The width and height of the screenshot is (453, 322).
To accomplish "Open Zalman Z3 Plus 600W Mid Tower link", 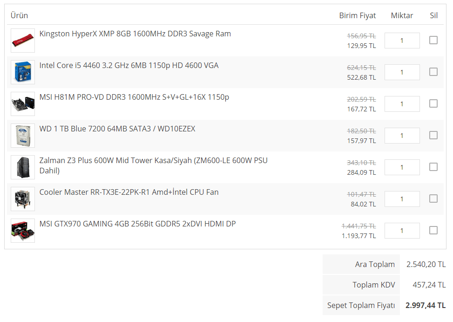I will [x=154, y=165].
